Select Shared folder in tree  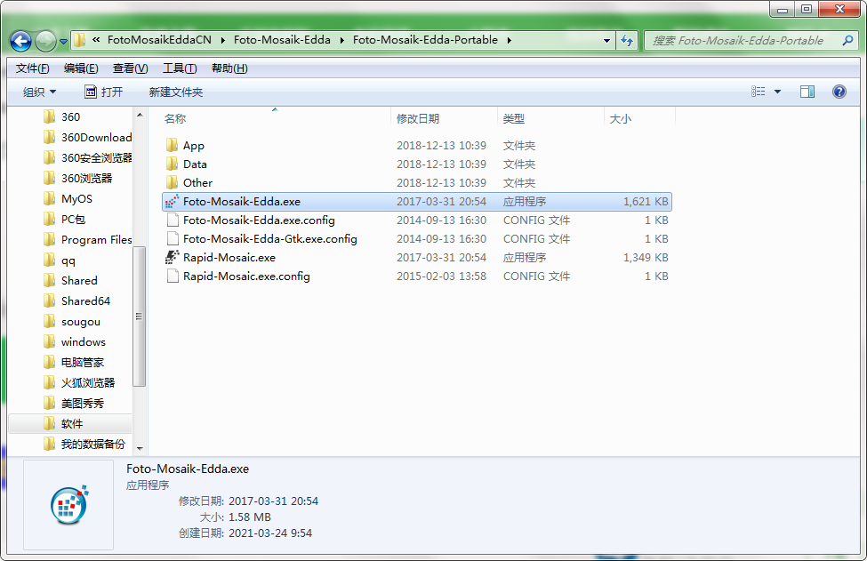coord(69,280)
